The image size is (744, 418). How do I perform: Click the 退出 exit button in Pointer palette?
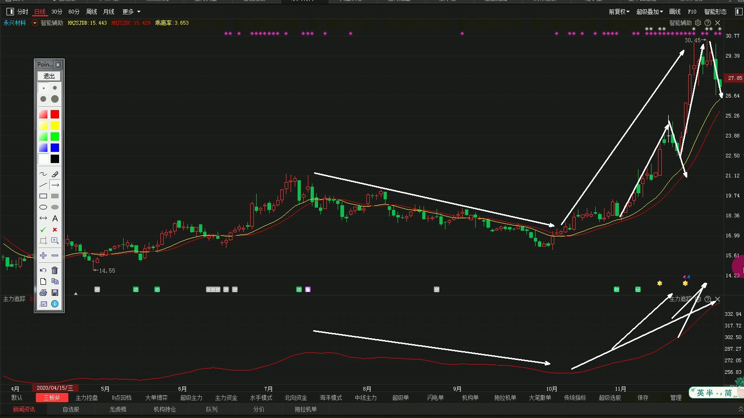tap(49, 76)
